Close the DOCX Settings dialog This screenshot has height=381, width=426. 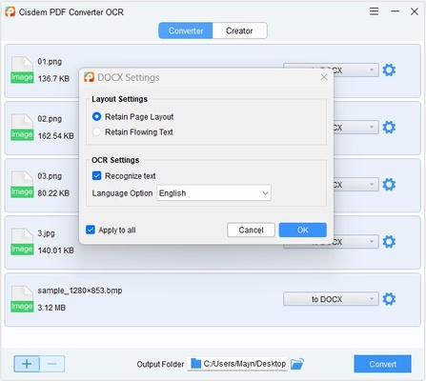(324, 77)
